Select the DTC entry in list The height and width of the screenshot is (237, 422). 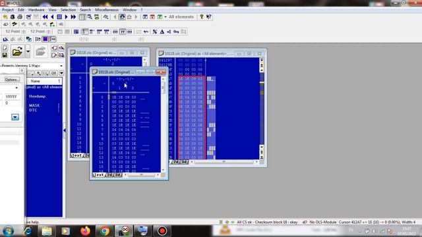click(x=33, y=110)
